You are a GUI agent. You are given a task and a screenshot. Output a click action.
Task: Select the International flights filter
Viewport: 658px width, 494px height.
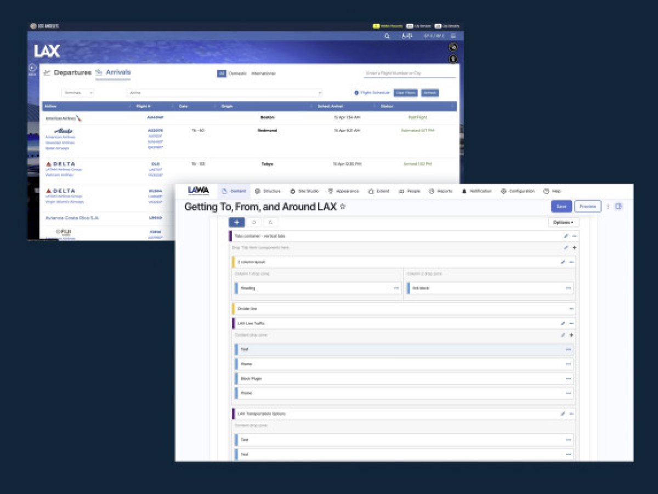[263, 73]
